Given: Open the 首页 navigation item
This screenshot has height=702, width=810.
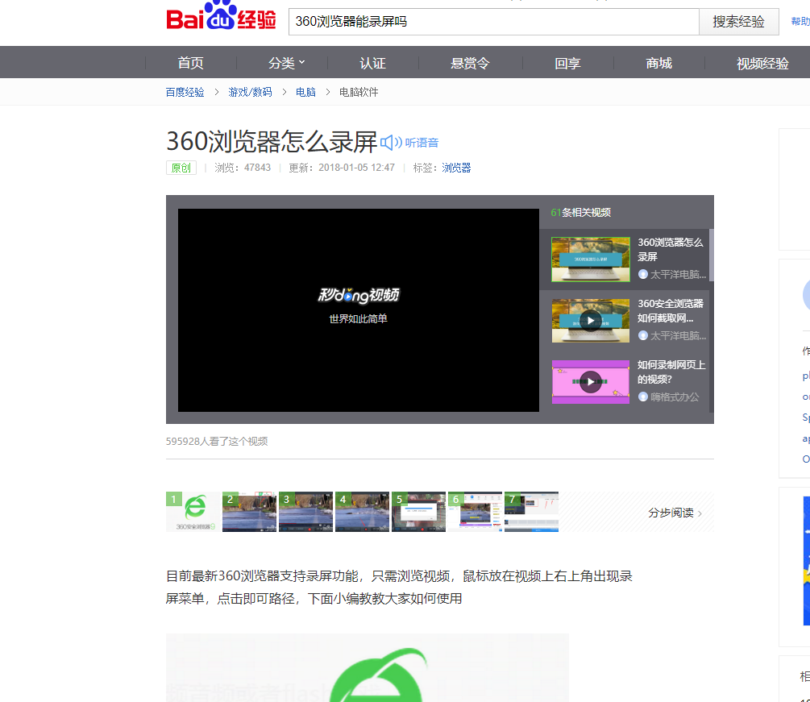Looking at the screenshot, I should pyautogui.click(x=191, y=63).
